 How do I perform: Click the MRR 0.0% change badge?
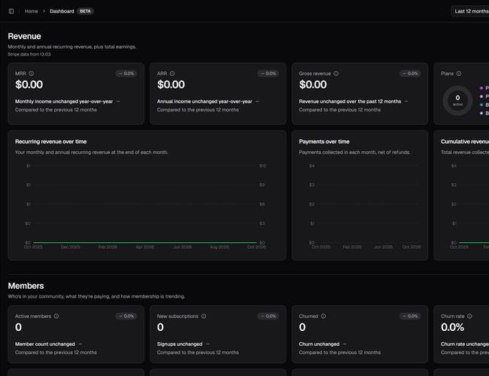pyautogui.click(x=126, y=74)
